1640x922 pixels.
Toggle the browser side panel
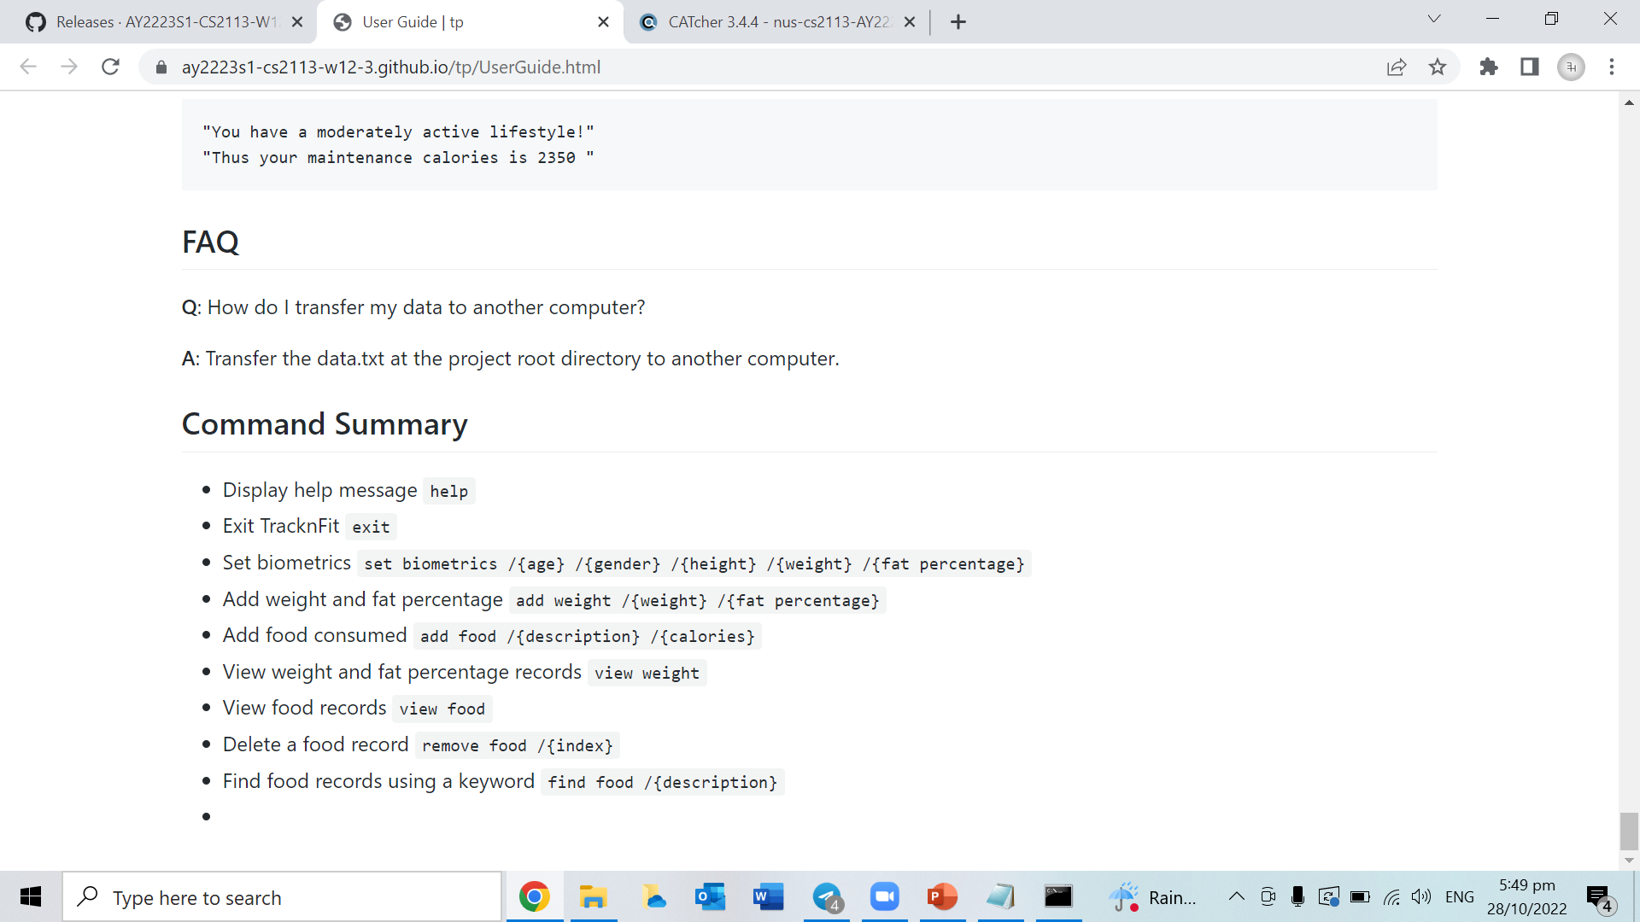[1530, 67]
